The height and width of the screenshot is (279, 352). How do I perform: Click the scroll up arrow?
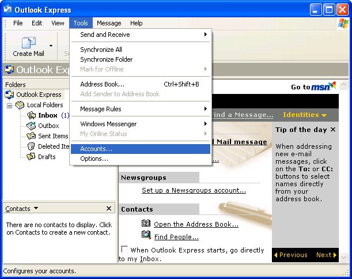coord(344,85)
